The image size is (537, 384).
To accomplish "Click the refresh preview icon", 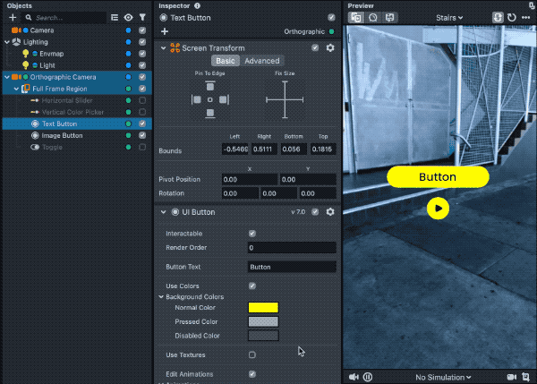I will (512, 17).
